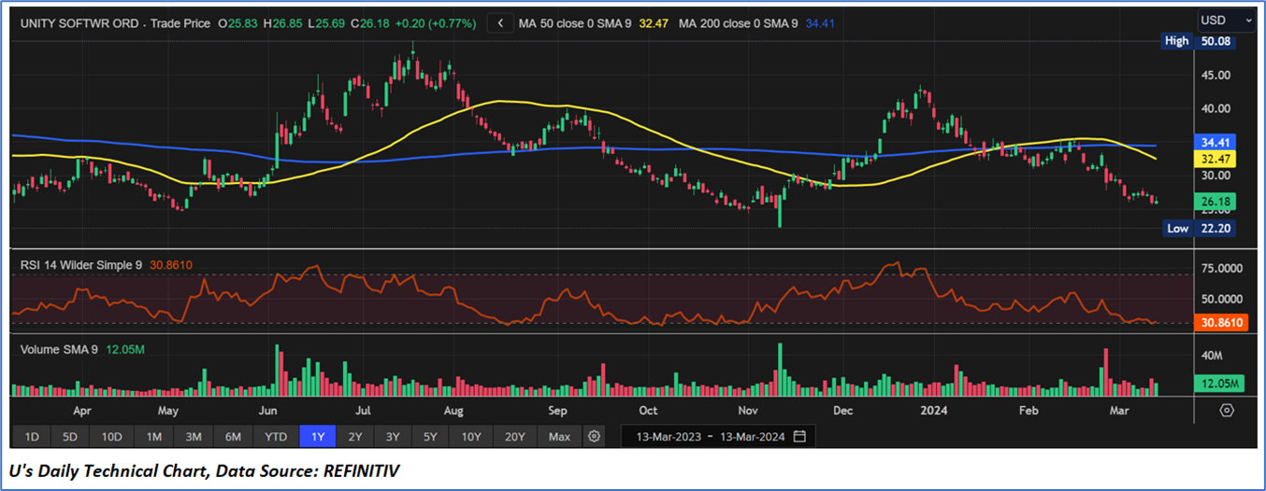This screenshot has height=491, width=1266.
Task: Select the RSI 14 Wilder indicator label
Action: point(81,265)
